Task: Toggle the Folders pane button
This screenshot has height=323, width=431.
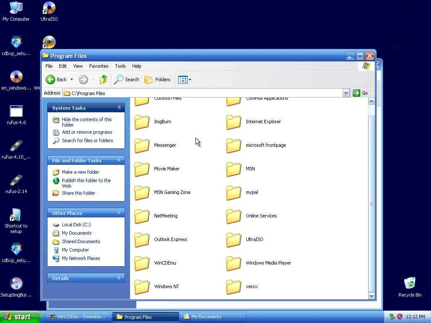Action: coord(157,79)
